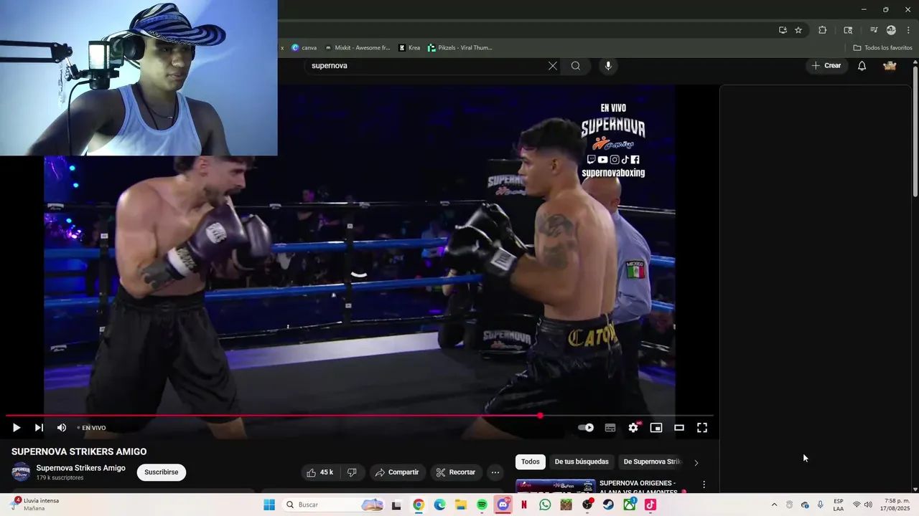Expand more filter chips with right chevron

(696, 462)
